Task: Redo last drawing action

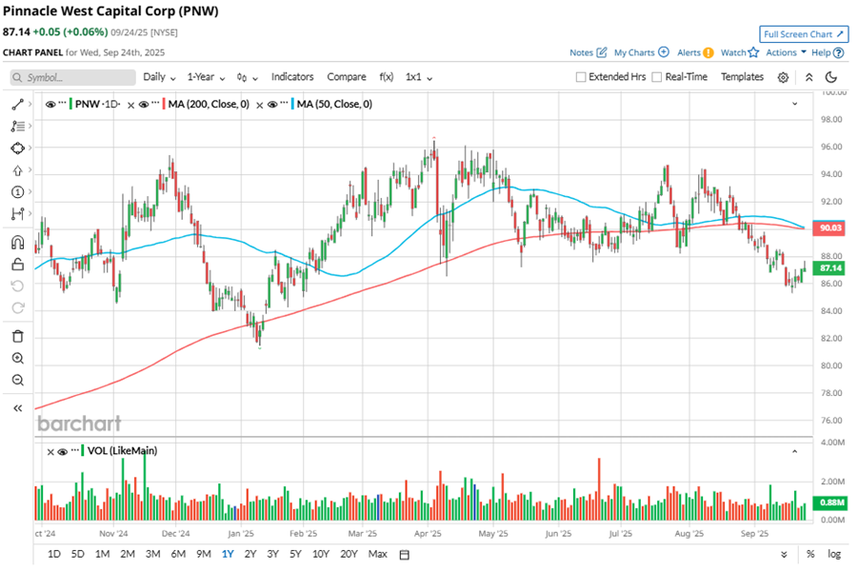Action: 17,307
